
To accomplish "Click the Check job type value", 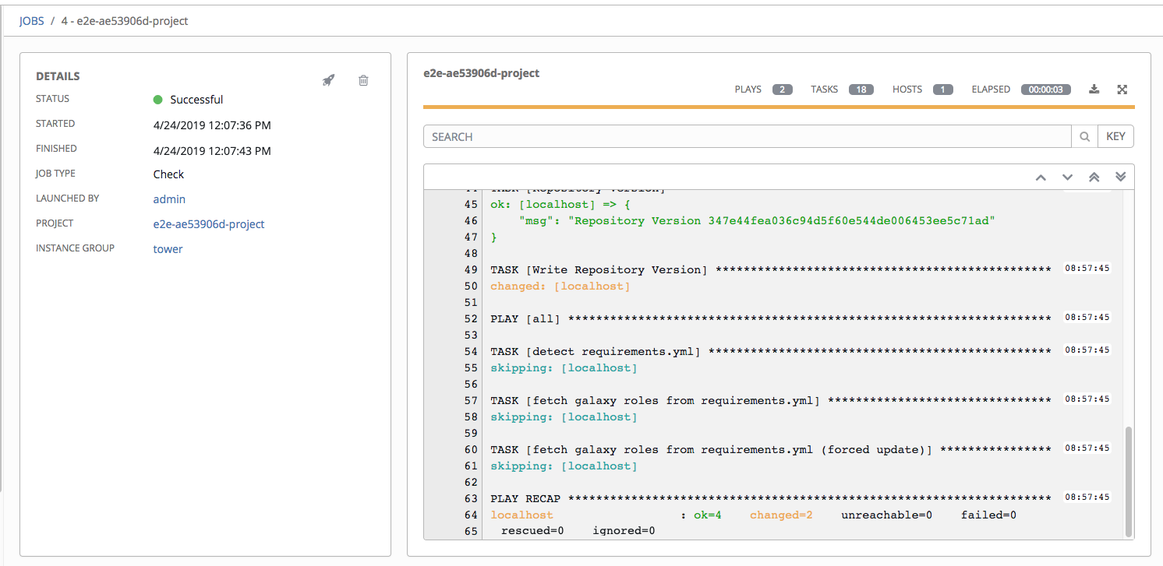I will point(168,174).
